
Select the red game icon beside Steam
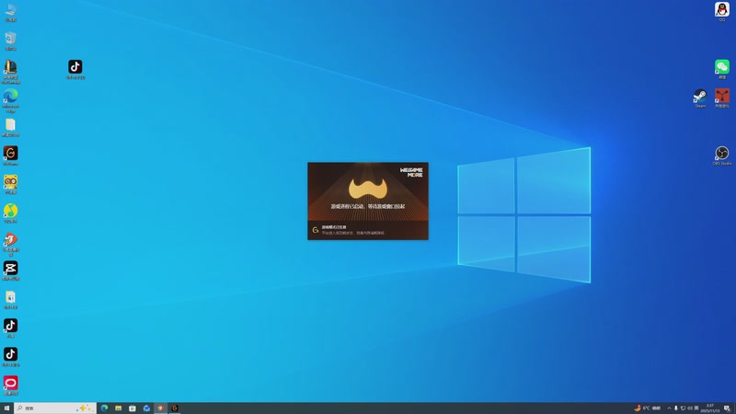(722, 98)
